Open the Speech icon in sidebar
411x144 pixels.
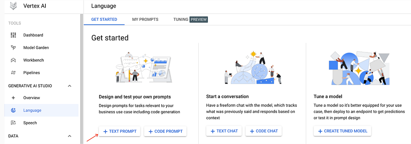coord(13,123)
